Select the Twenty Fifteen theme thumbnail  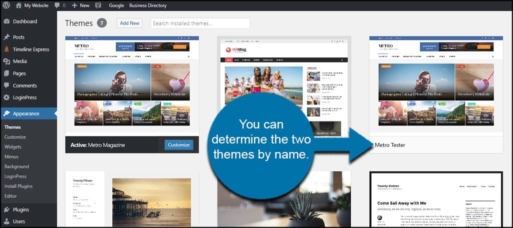(132, 199)
